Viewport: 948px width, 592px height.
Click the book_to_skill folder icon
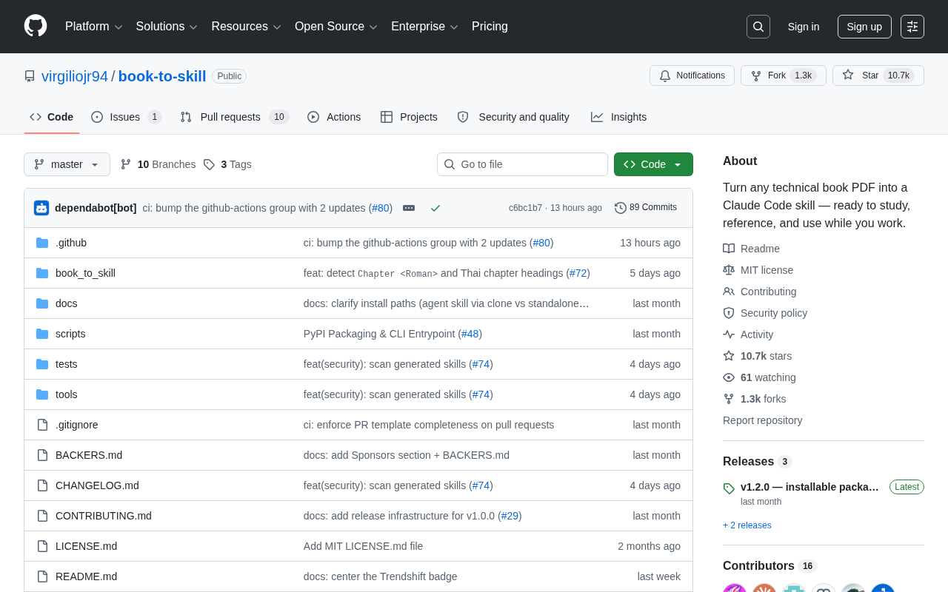[42, 273]
